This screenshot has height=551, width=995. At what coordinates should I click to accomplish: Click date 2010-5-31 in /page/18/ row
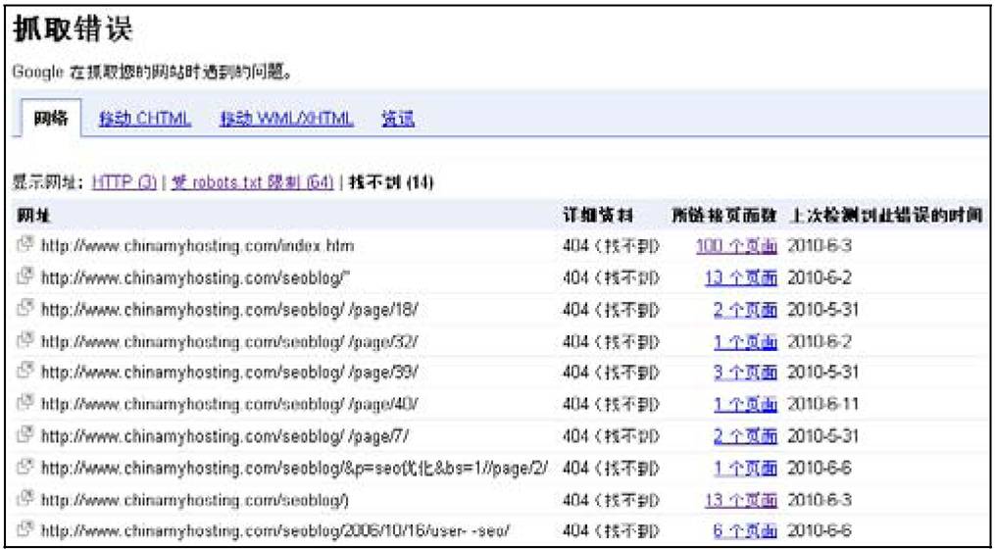[x=823, y=309]
